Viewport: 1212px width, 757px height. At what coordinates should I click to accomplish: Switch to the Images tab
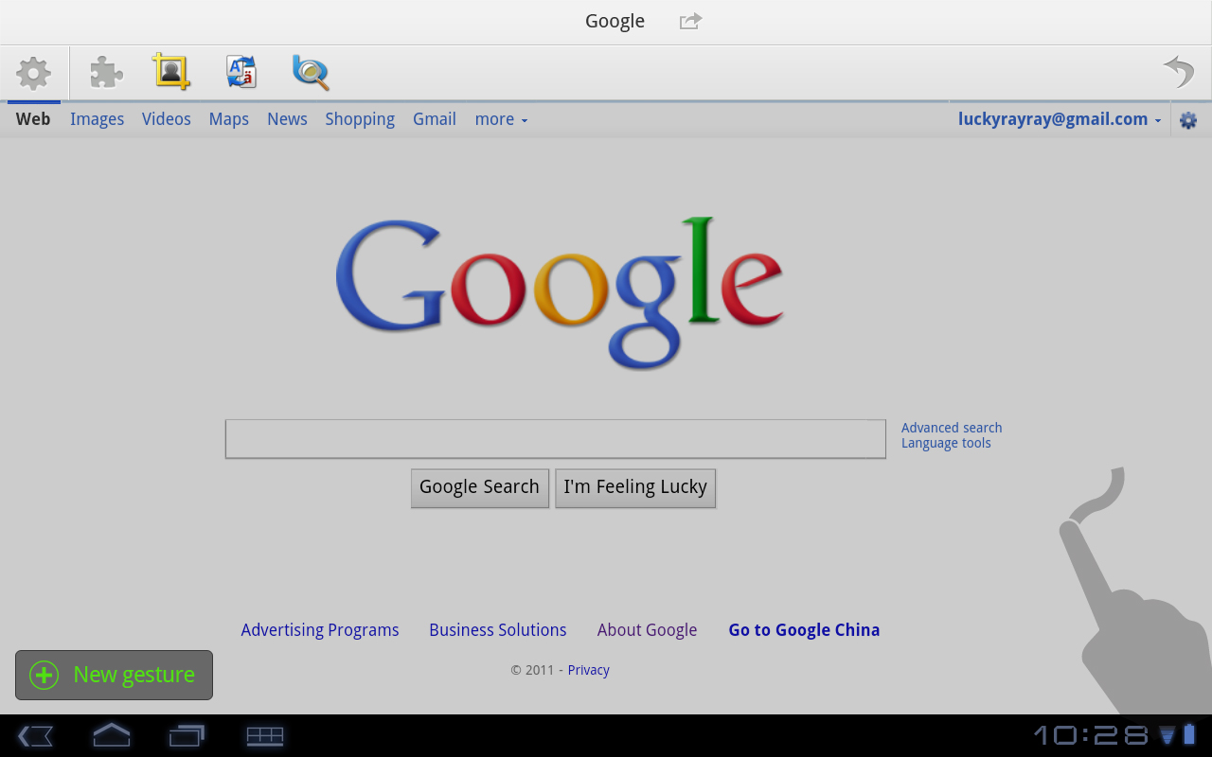click(97, 119)
